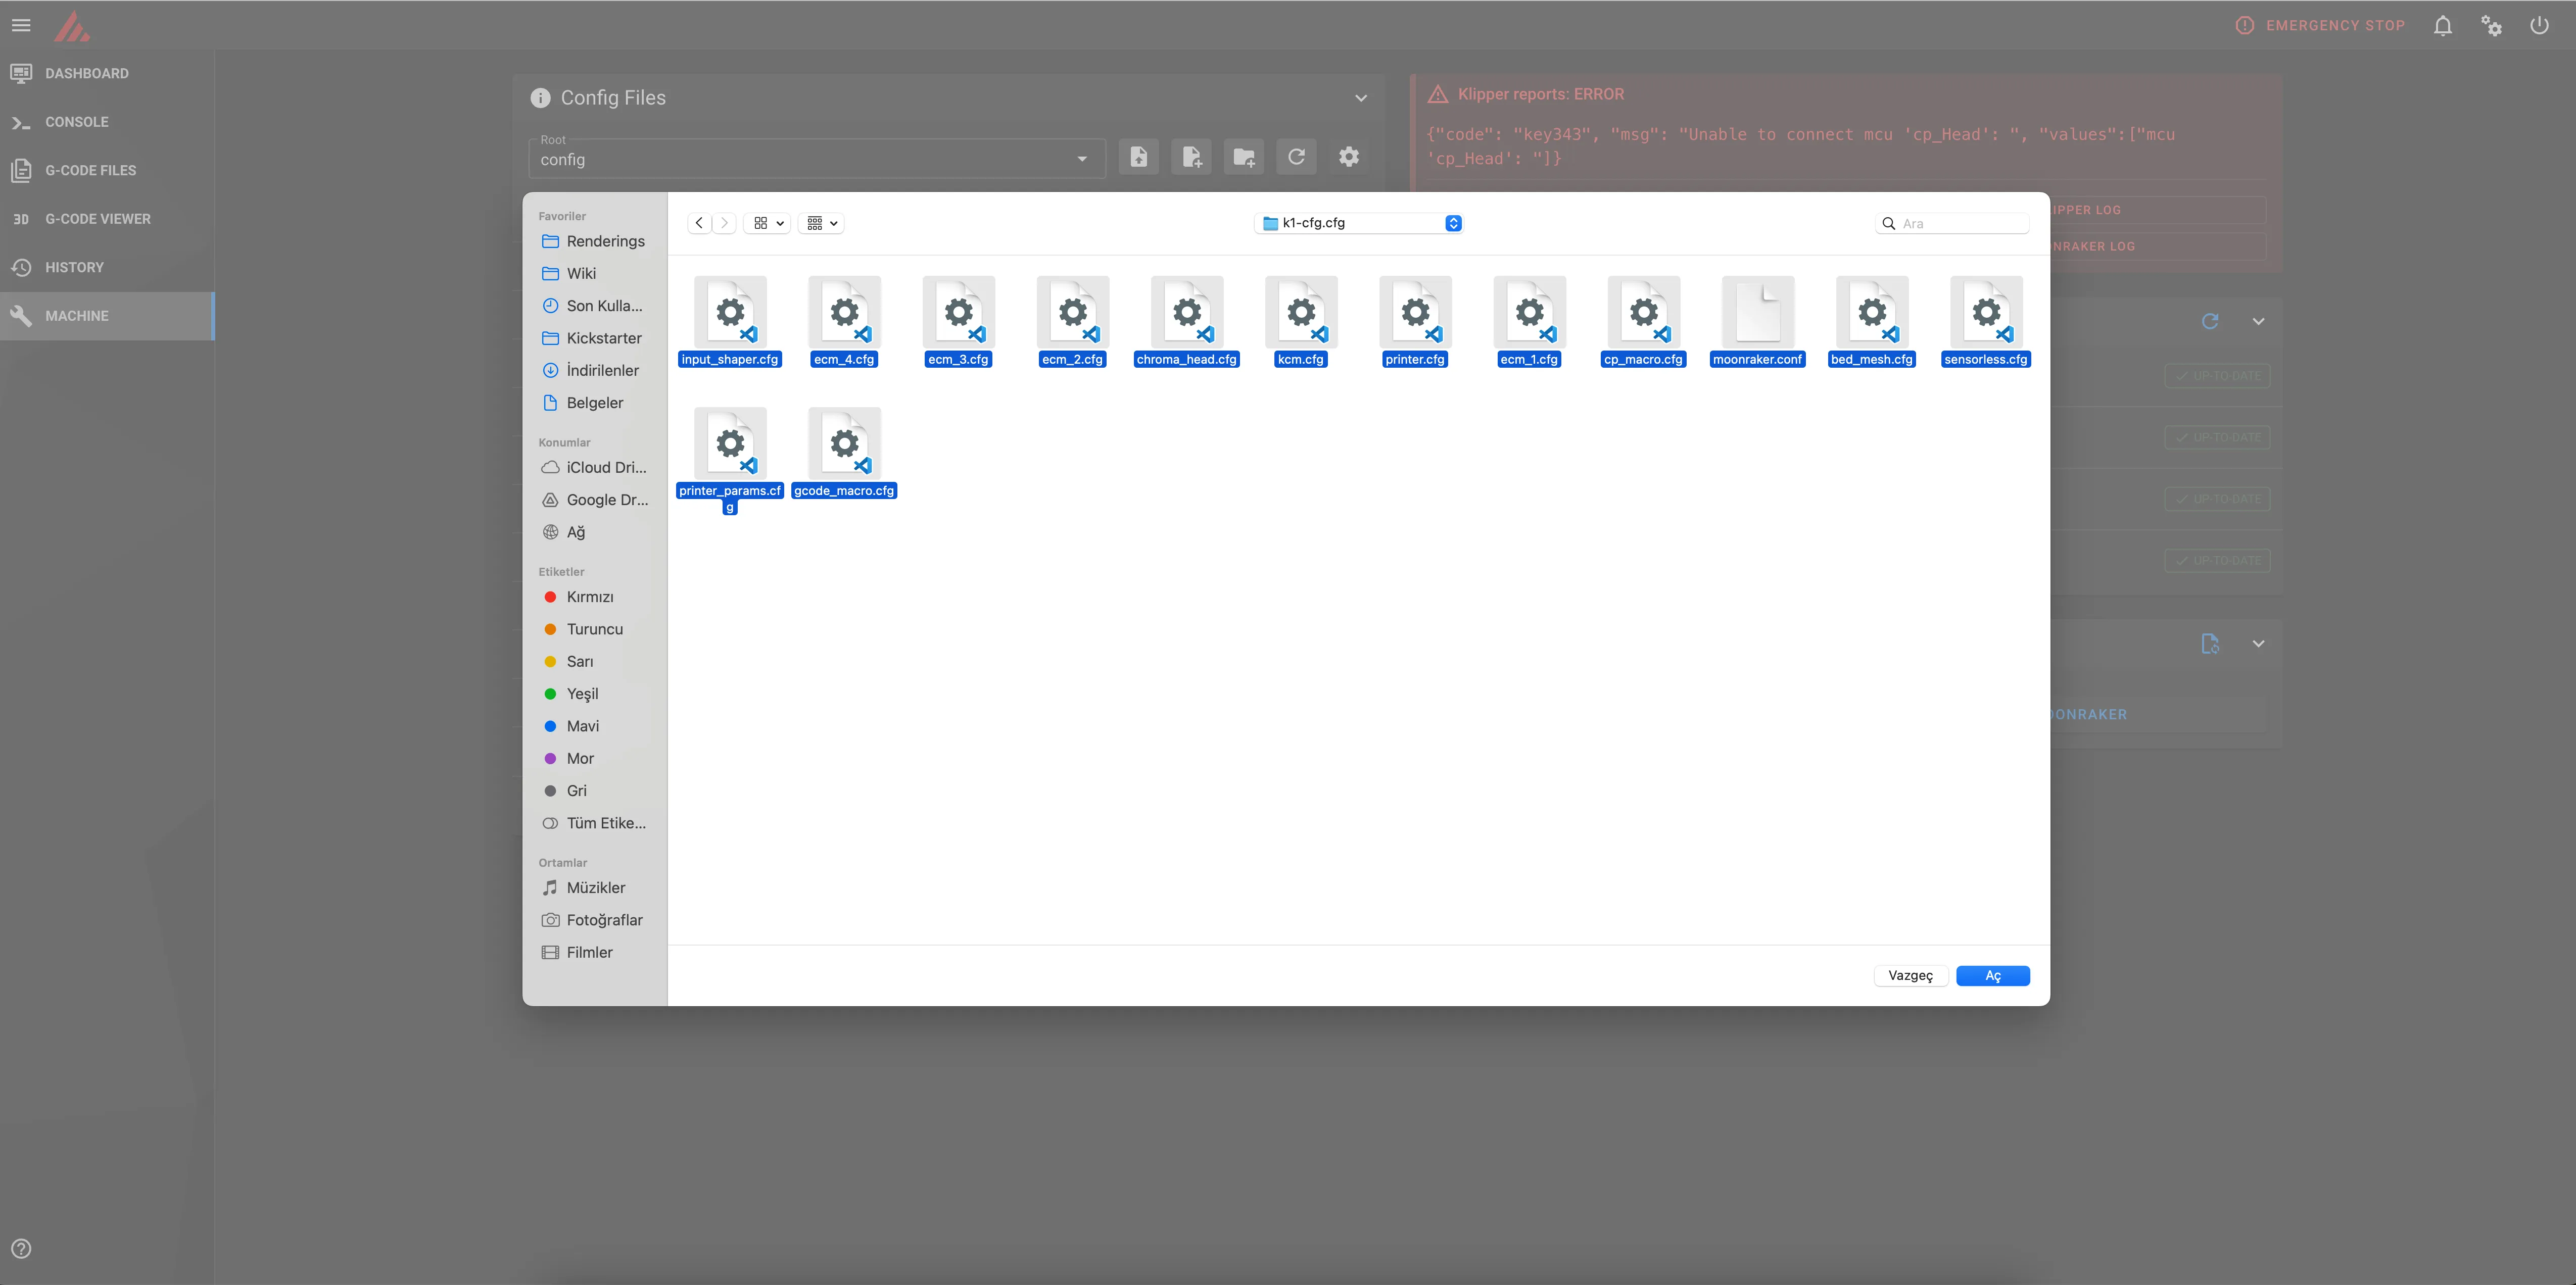Click the Aç open button
Viewport: 2576px width, 1285px height.
tap(1993, 975)
